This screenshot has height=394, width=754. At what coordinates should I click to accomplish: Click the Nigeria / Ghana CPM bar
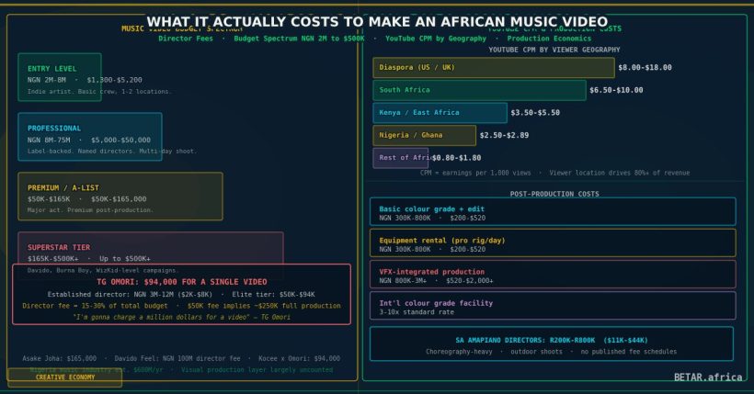(x=425, y=136)
